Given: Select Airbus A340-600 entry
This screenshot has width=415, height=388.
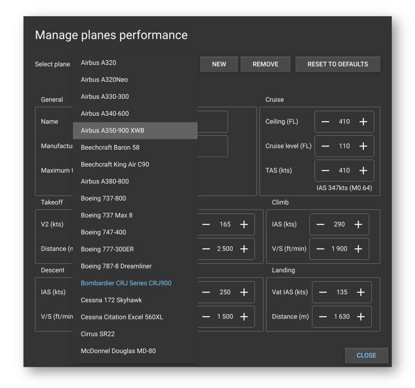Looking at the screenshot, I should click(135, 113).
